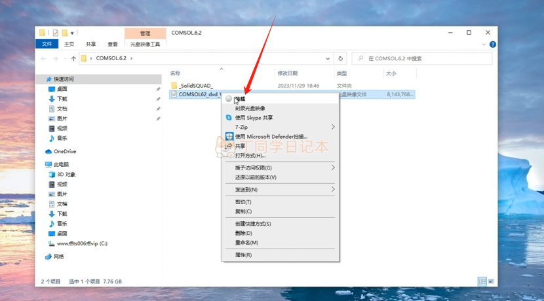Viewport: 544px width, 301px height.
Task: Click the Refresh button by address bar
Action: tap(340, 58)
